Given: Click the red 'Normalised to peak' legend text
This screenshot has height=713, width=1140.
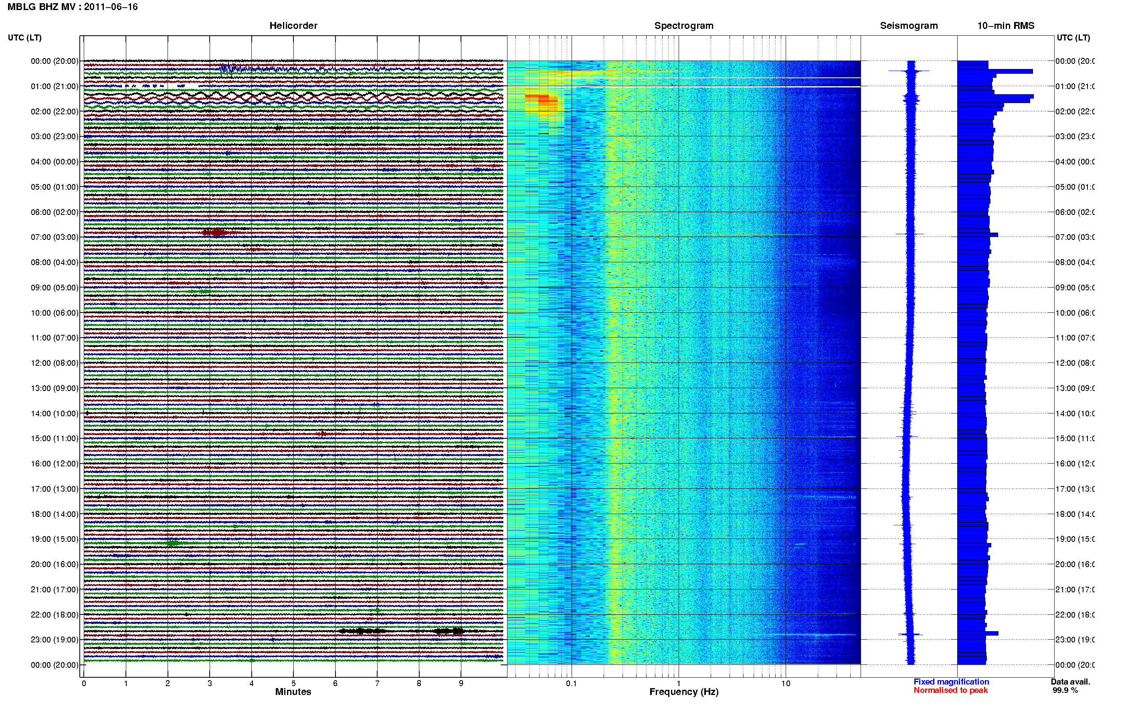Looking at the screenshot, I should pyautogui.click(x=950, y=691).
